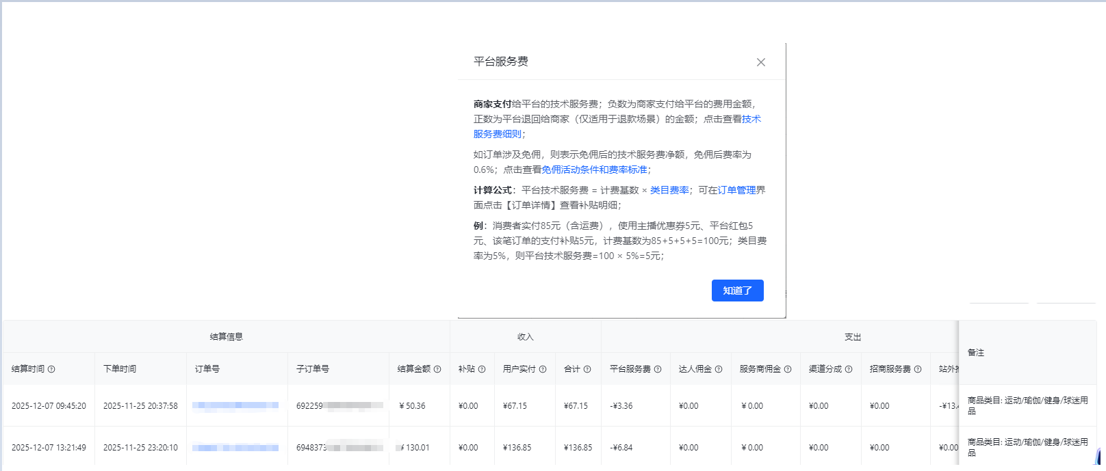Screen dimensions: 1106x471
Task: Click the 备注 column header
Action: pos(976,353)
